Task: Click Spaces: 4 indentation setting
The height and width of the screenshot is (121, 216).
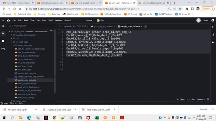Action: 201,99
